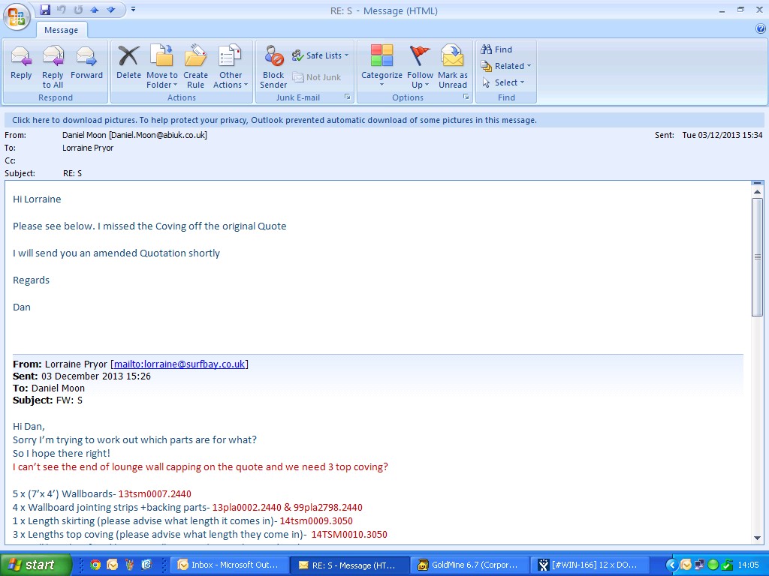The image size is (769, 576).
Task: Click the Save icon in quick access toolbar
Action: [45, 10]
